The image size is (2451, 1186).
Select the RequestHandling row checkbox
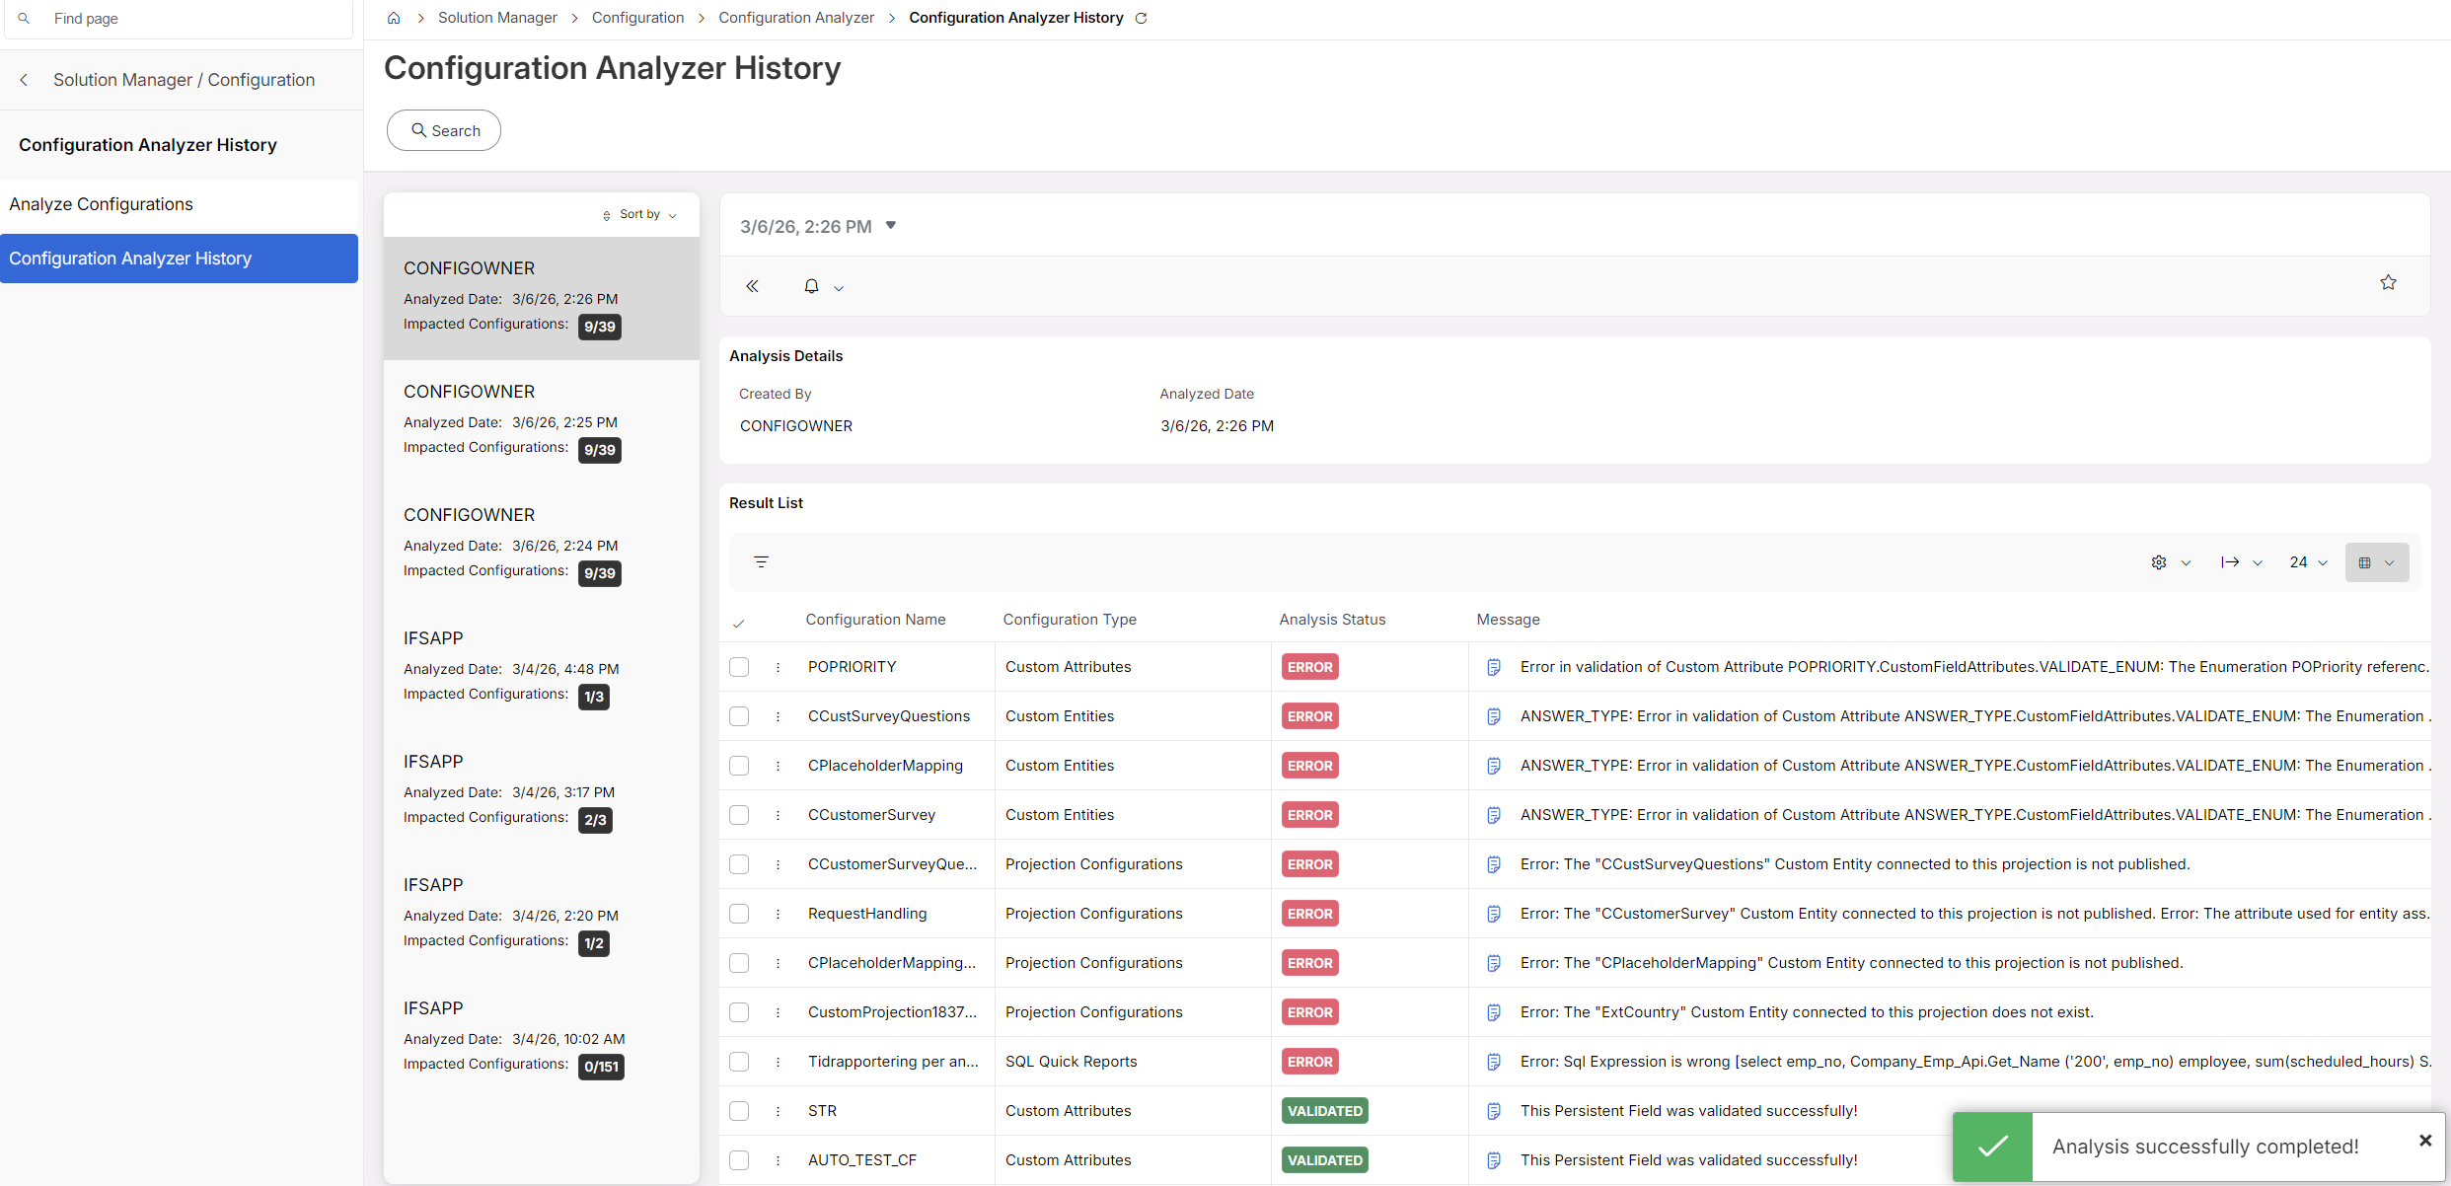click(x=739, y=914)
